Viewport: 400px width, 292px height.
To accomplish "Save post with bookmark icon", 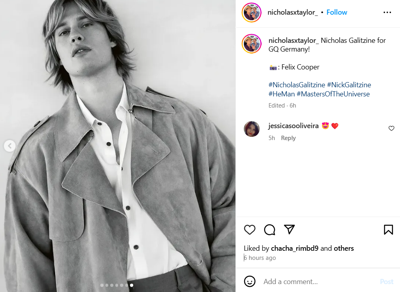I will (x=388, y=230).
